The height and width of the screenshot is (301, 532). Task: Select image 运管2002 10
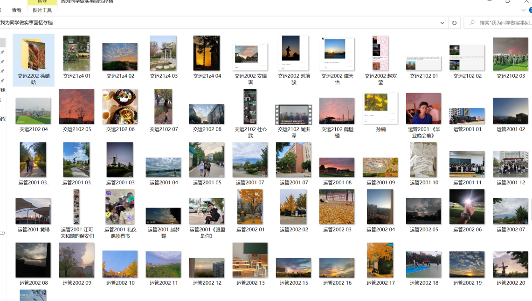tap(120, 264)
